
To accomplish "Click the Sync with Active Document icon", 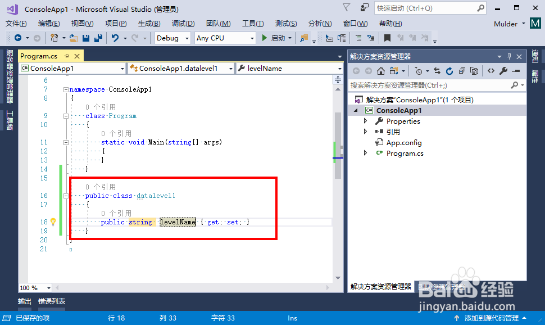I will point(437,71).
